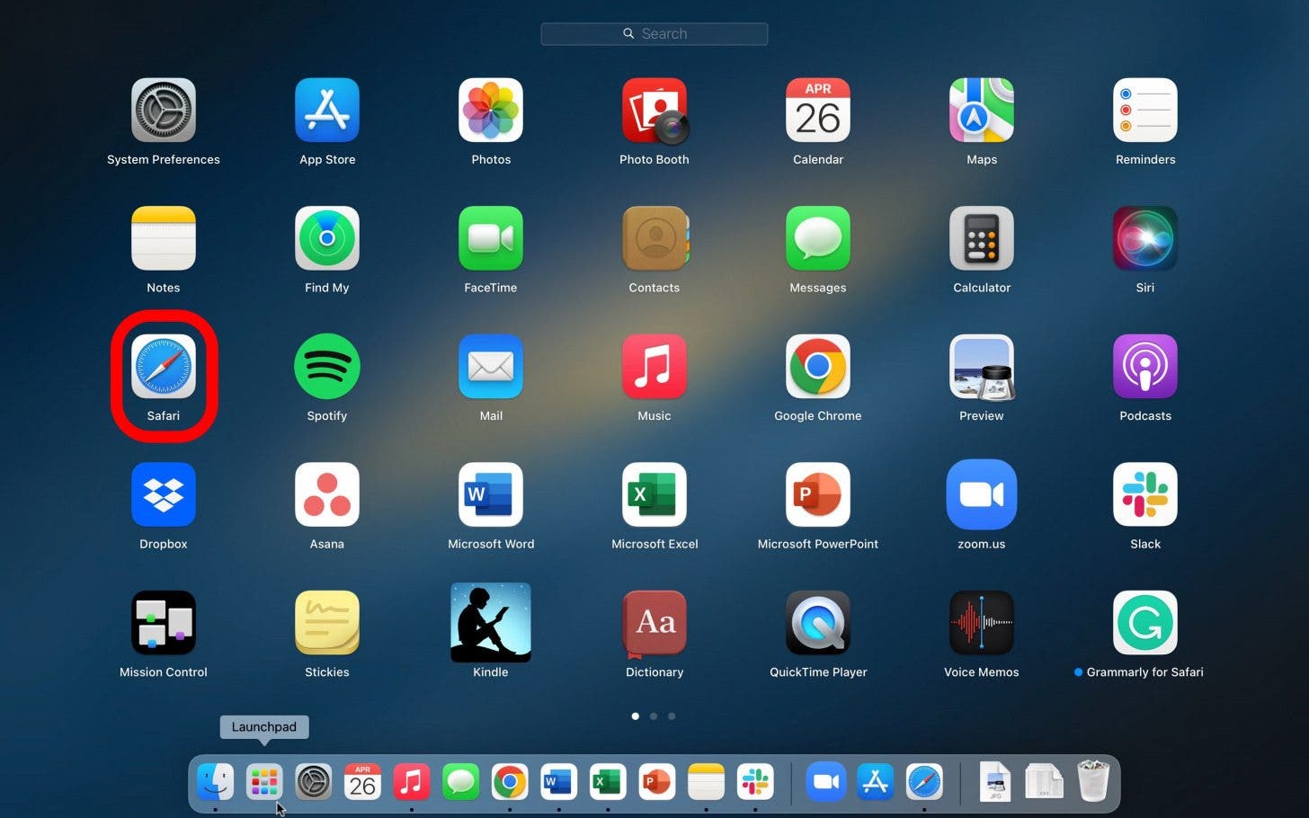The image size is (1309, 818).
Task: Launch Stickies
Action: click(327, 623)
